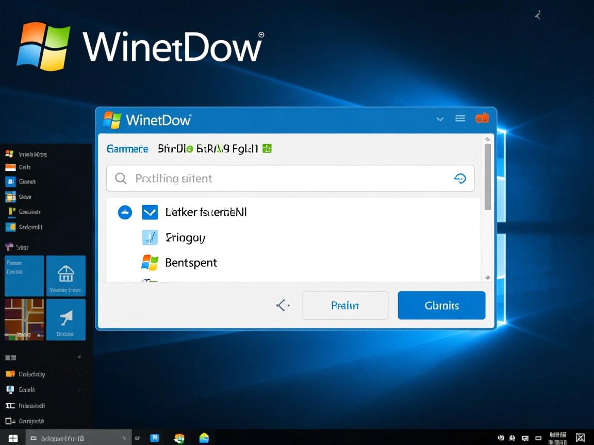The width and height of the screenshot is (594, 445).
Task: Click the magnifying glass icon in the search bar
Action: tap(120, 178)
